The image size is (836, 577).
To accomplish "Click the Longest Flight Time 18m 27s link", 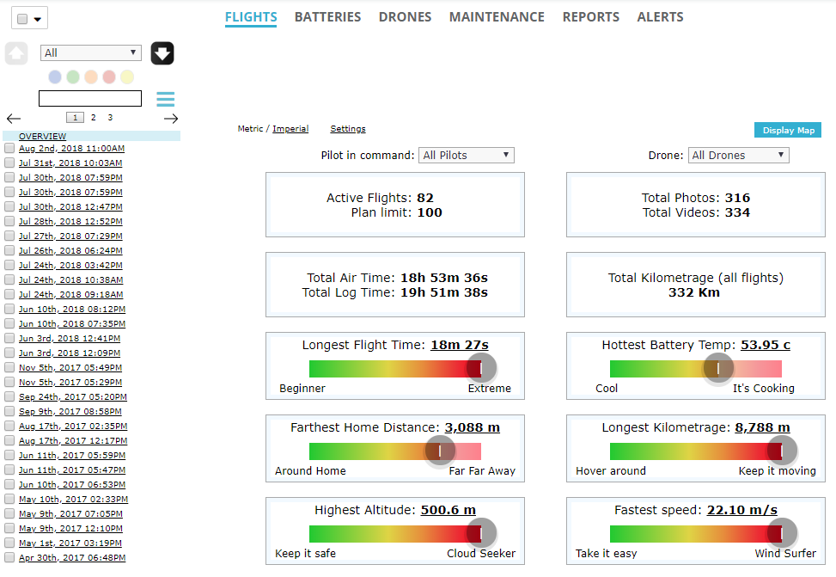I will pyautogui.click(x=460, y=345).
